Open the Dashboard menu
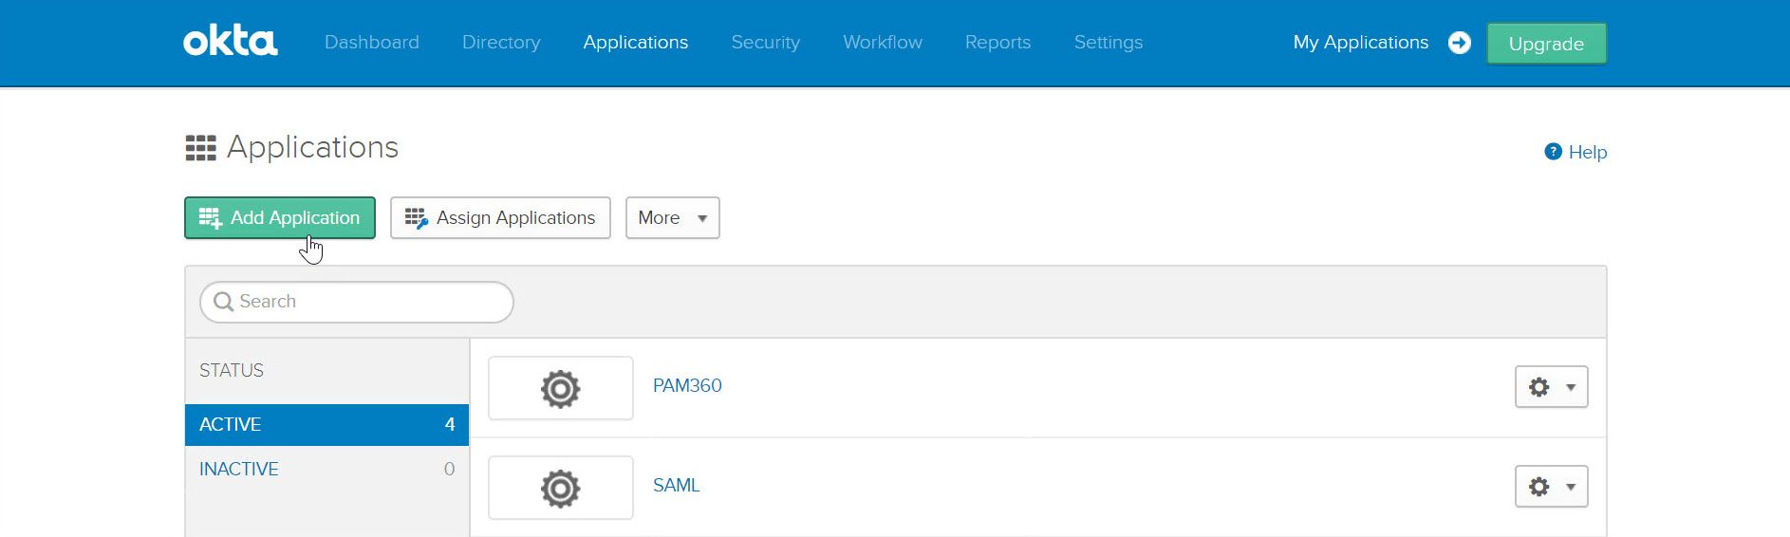This screenshot has width=1790, height=537. pyautogui.click(x=371, y=43)
